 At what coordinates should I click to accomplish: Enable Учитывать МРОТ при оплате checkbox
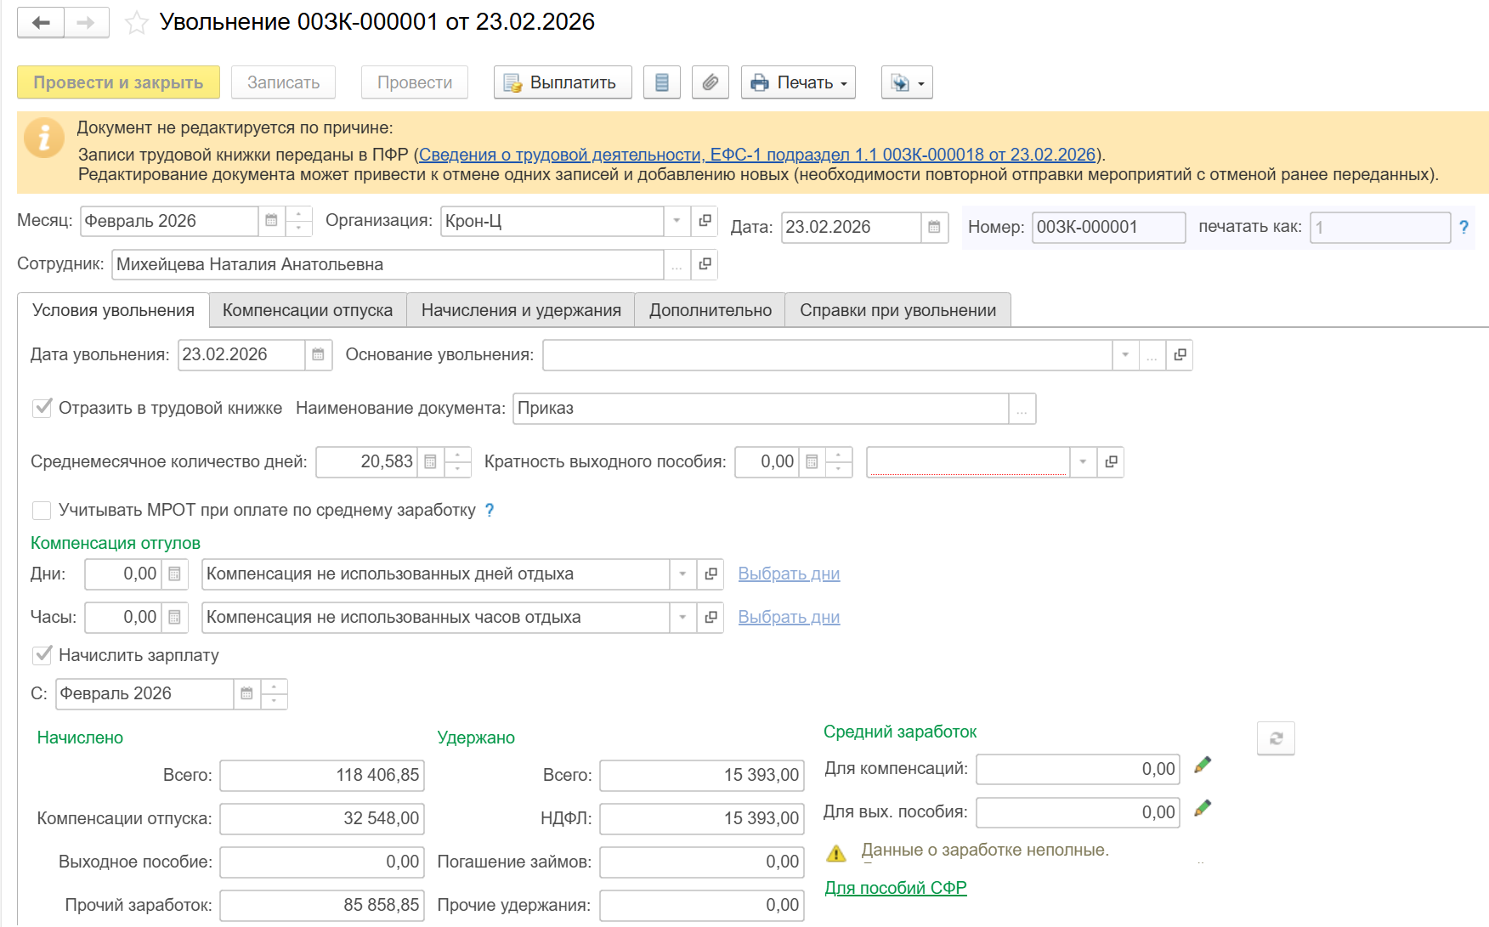point(42,511)
